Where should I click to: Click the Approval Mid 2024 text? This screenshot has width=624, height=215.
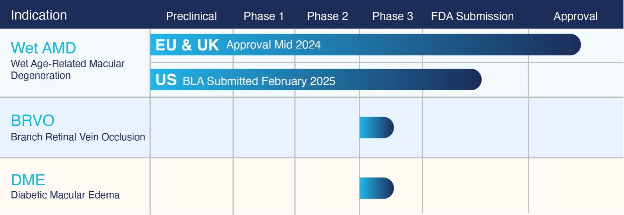273,45
